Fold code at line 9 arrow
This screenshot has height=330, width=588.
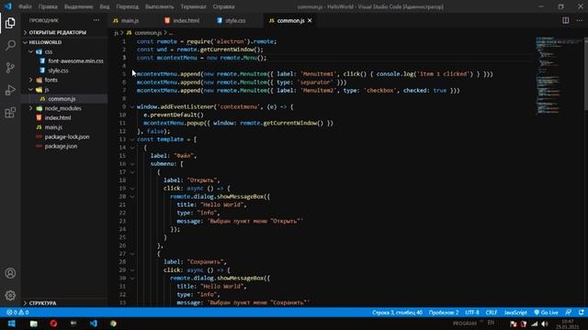click(x=132, y=107)
